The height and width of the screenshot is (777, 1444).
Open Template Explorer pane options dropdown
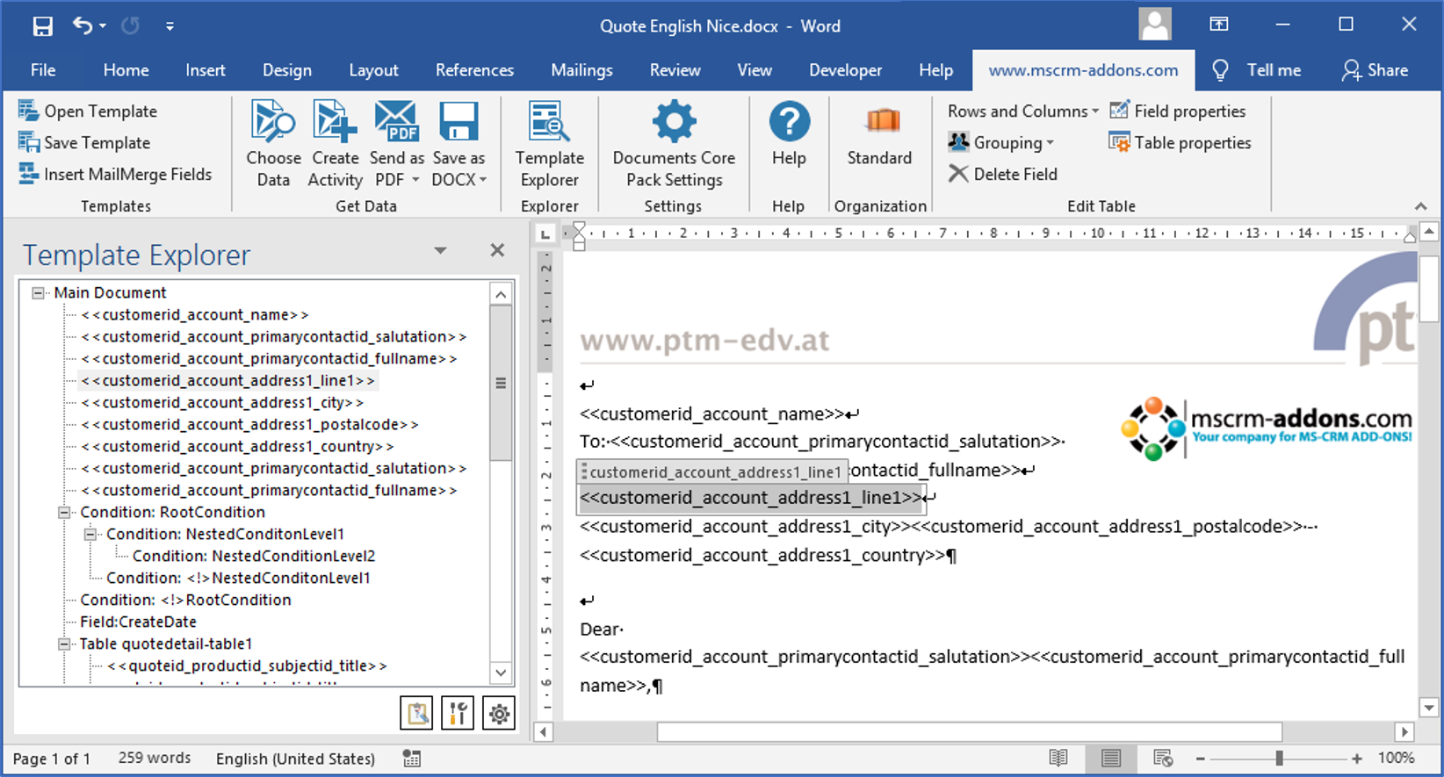point(440,251)
